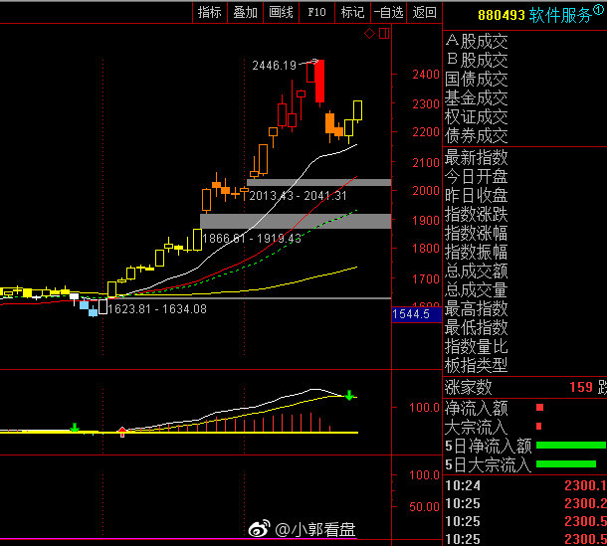
Task: Click the red window layout icon
Action: pos(384,33)
